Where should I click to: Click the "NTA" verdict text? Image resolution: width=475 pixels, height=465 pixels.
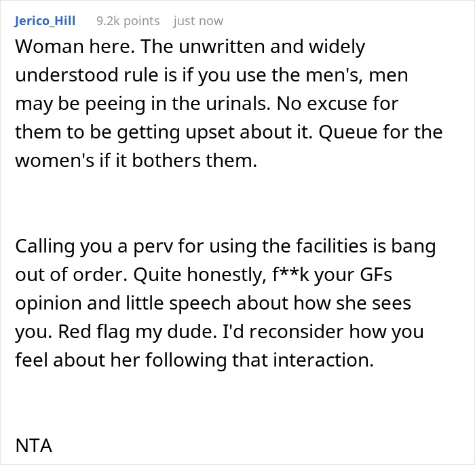(x=33, y=446)
